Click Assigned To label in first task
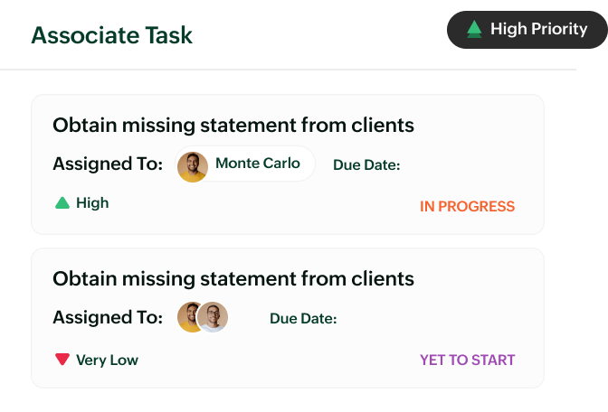This screenshot has width=608, height=412. 108,164
